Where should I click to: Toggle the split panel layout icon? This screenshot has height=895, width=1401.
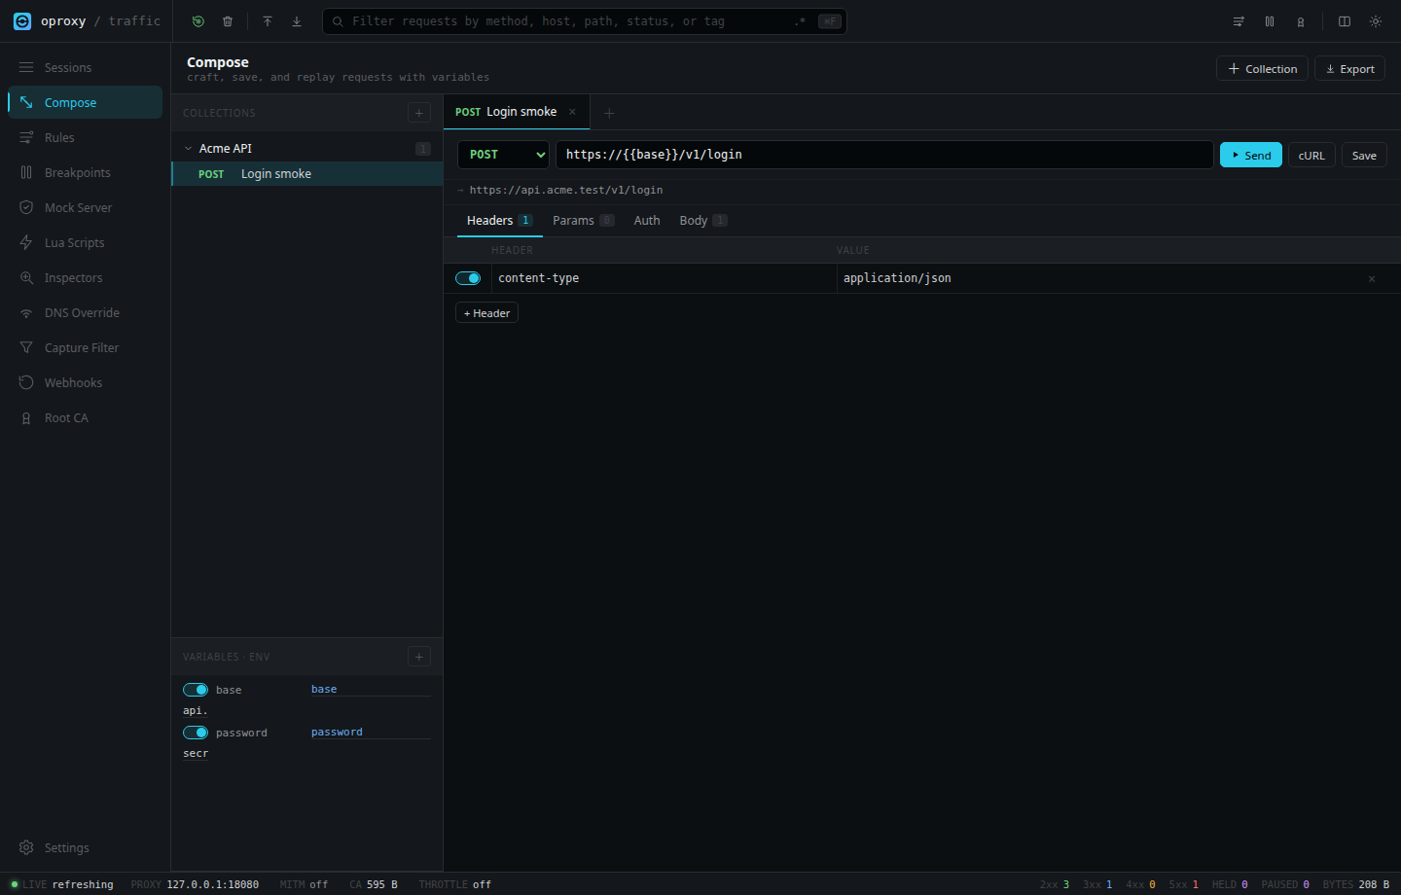point(1345,21)
